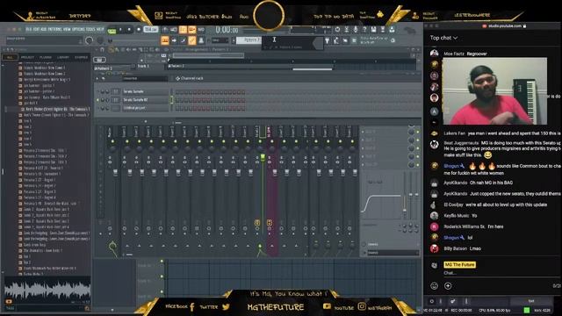Click the emoji icon in YouTube chat
562x316 pixels.
[434, 286]
